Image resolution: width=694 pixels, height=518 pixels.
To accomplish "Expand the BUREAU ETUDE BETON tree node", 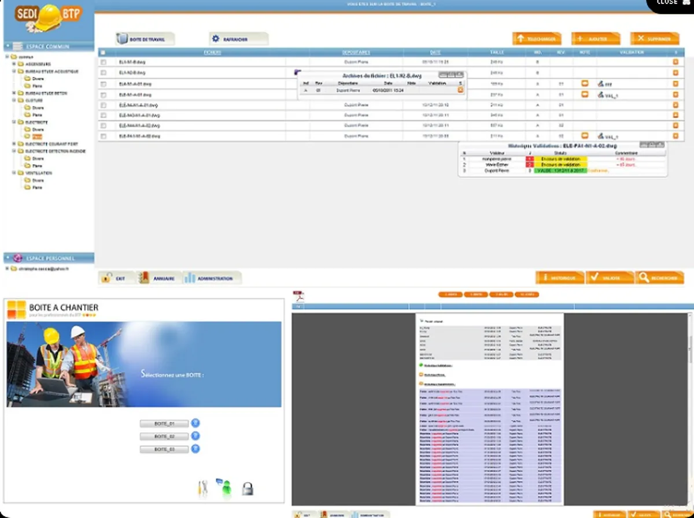I will (x=14, y=93).
